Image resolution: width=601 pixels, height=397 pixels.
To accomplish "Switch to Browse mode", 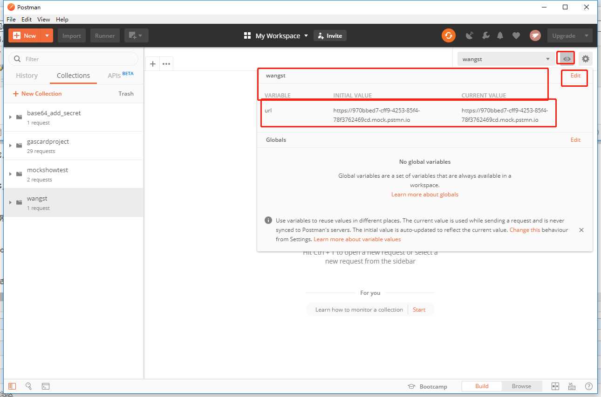I will (x=521, y=386).
